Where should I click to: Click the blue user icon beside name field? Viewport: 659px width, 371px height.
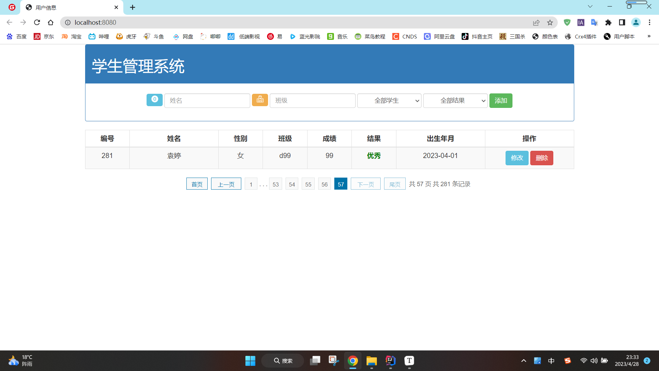(154, 100)
